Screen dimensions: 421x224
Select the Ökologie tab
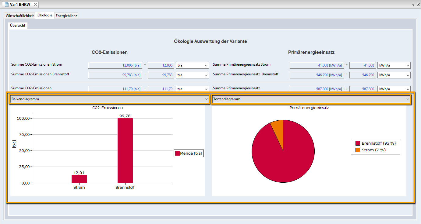point(45,16)
